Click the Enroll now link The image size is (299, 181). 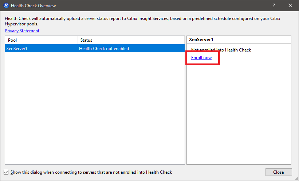(x=201, y=58)
